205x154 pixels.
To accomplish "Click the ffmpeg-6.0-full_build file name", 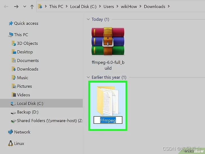I will [x=108, y=65].
